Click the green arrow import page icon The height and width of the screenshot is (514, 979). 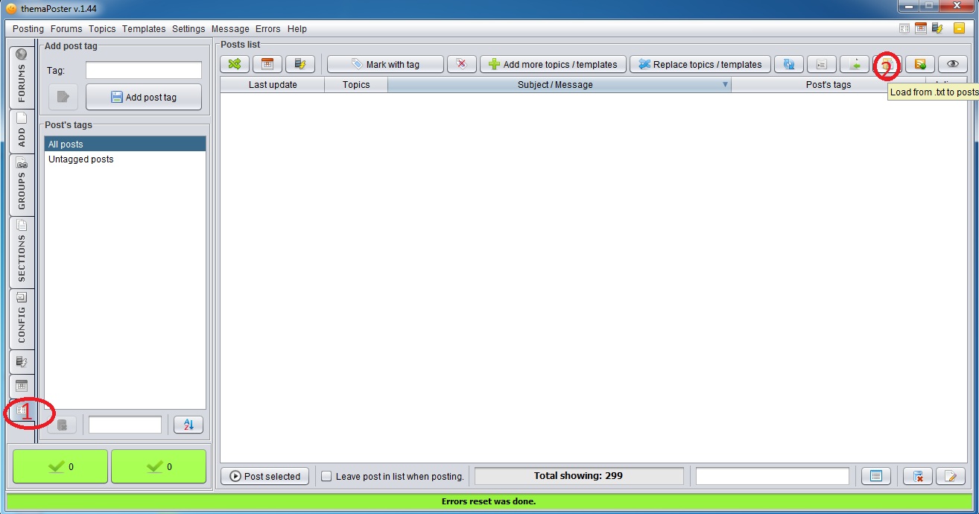(855, 64)
